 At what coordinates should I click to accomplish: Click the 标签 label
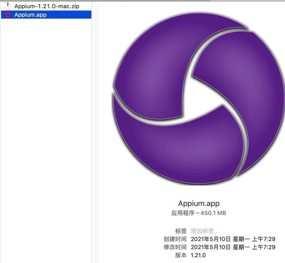181,231
